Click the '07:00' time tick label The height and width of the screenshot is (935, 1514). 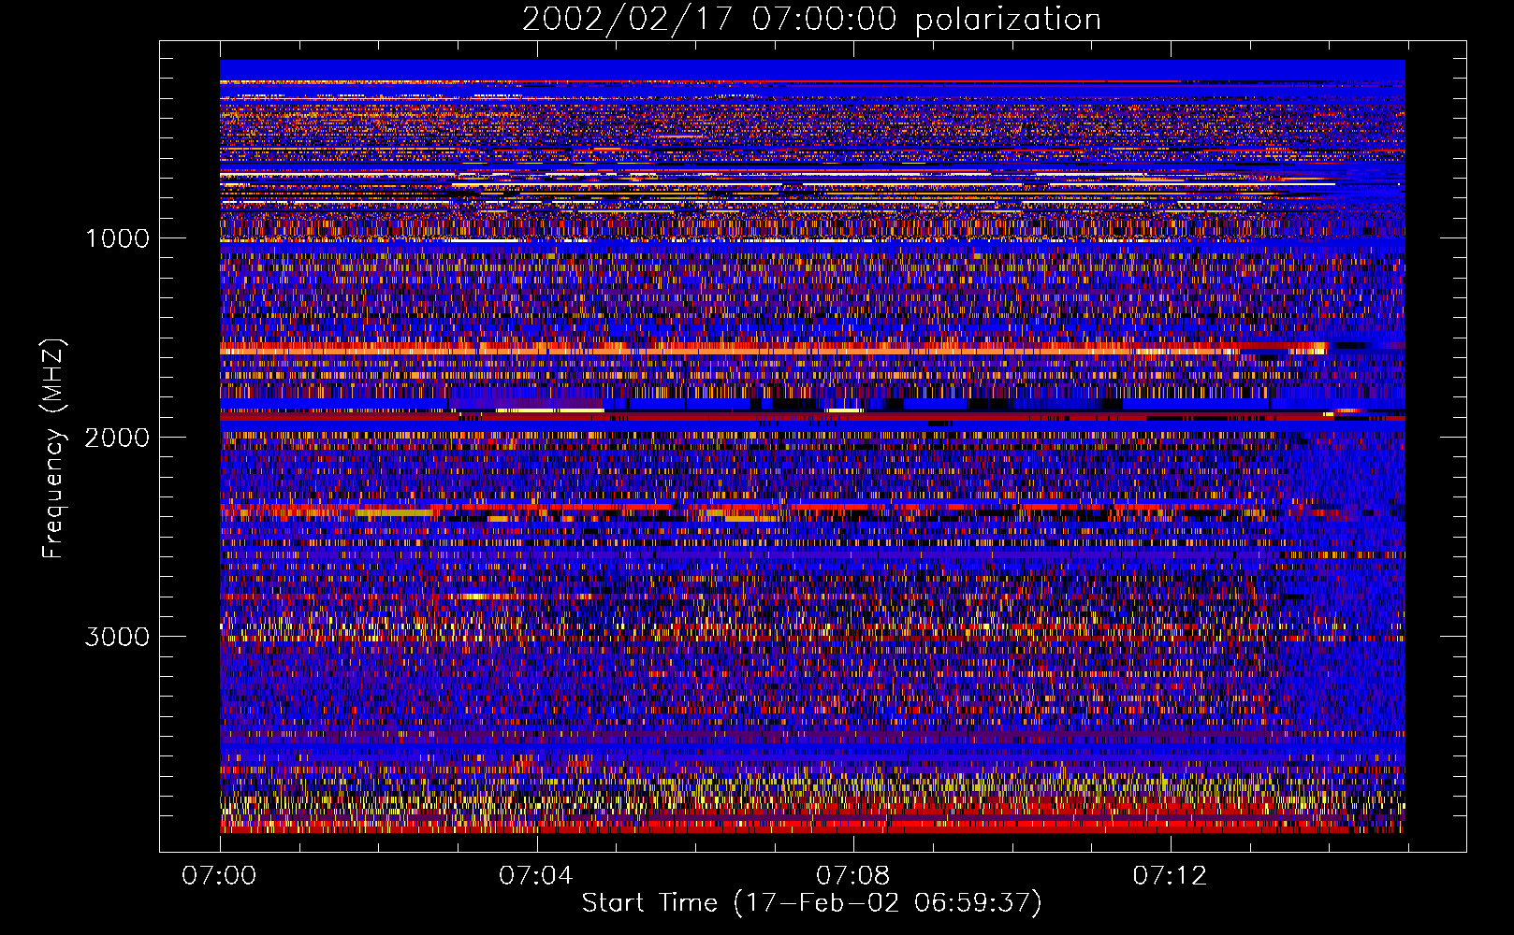click(x=219, y=876)
